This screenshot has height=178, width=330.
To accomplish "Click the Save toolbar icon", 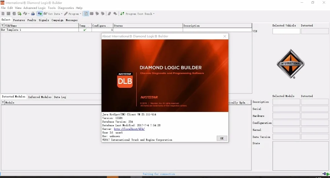I will pos(9,14).
